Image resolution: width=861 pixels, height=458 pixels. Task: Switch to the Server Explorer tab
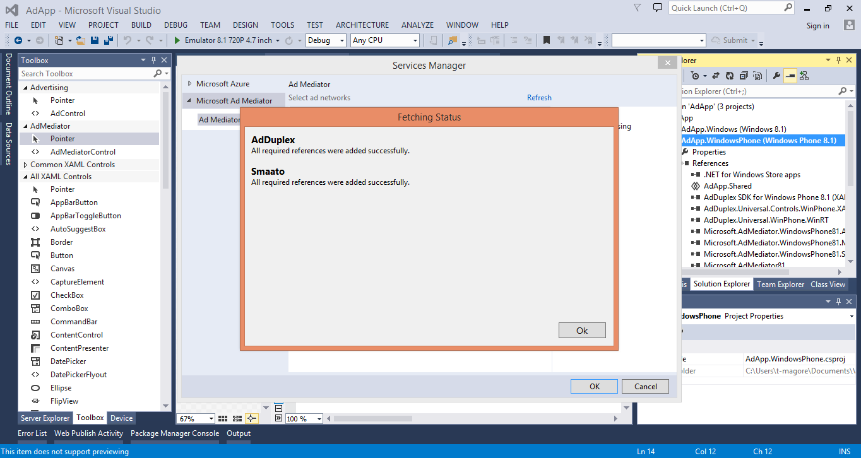(x=45, y=418)
